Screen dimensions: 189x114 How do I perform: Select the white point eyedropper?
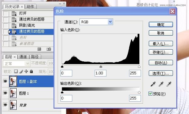coord(169,84)
